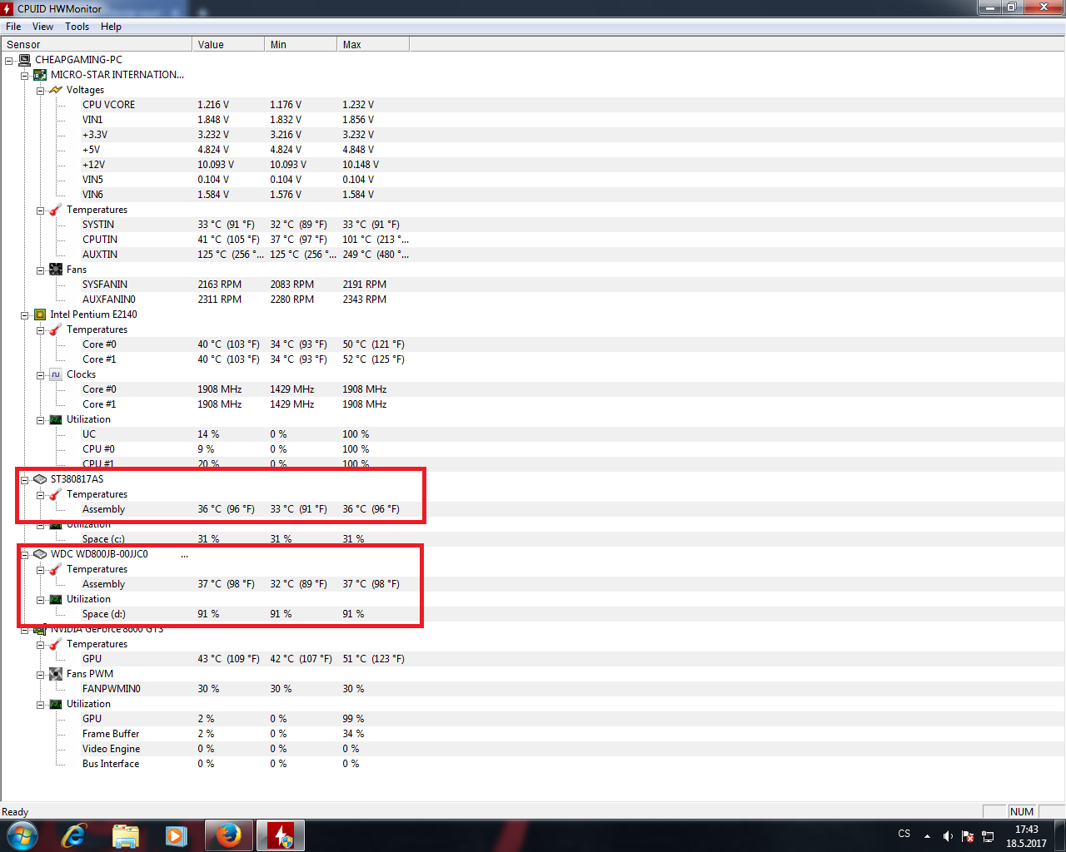
Task: Click the thermometer icon above the GPU temperature row
Action: tap(56, 644)
